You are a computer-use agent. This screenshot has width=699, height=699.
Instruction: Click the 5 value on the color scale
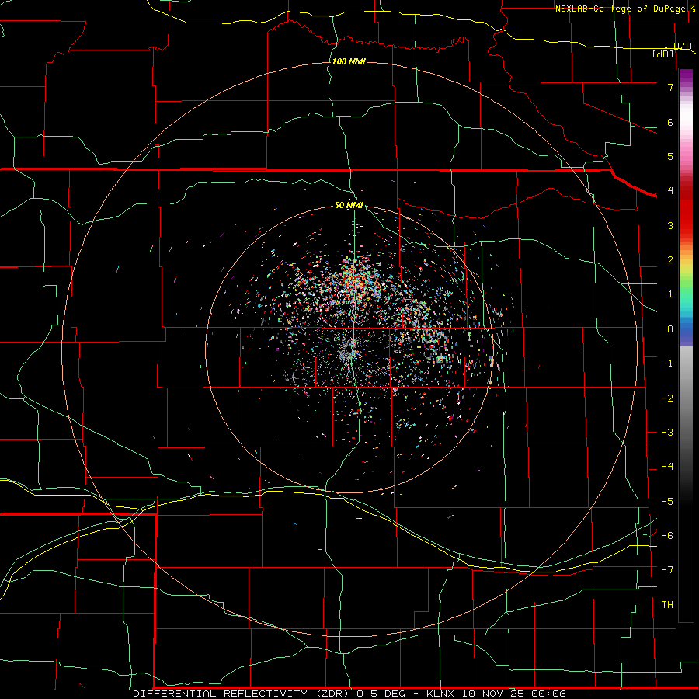click(x=670, y=156)
